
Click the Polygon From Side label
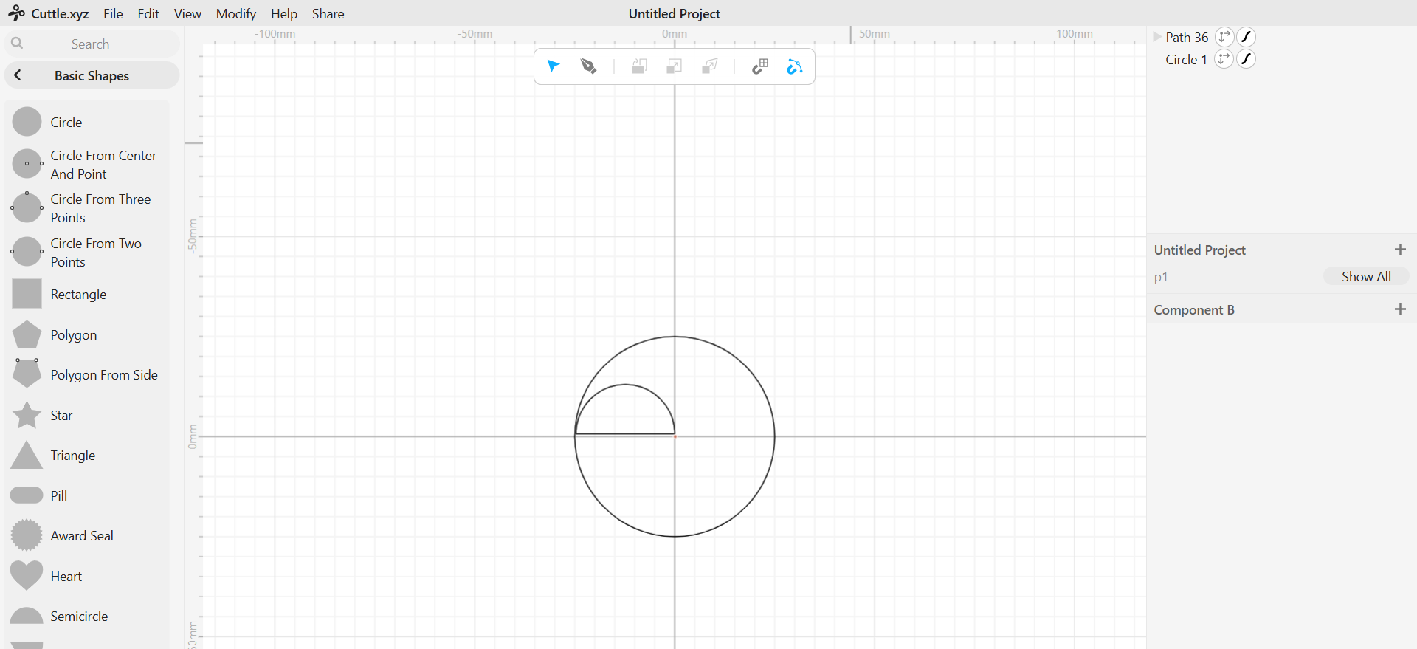pyautogui.click(x=104, y=375)
